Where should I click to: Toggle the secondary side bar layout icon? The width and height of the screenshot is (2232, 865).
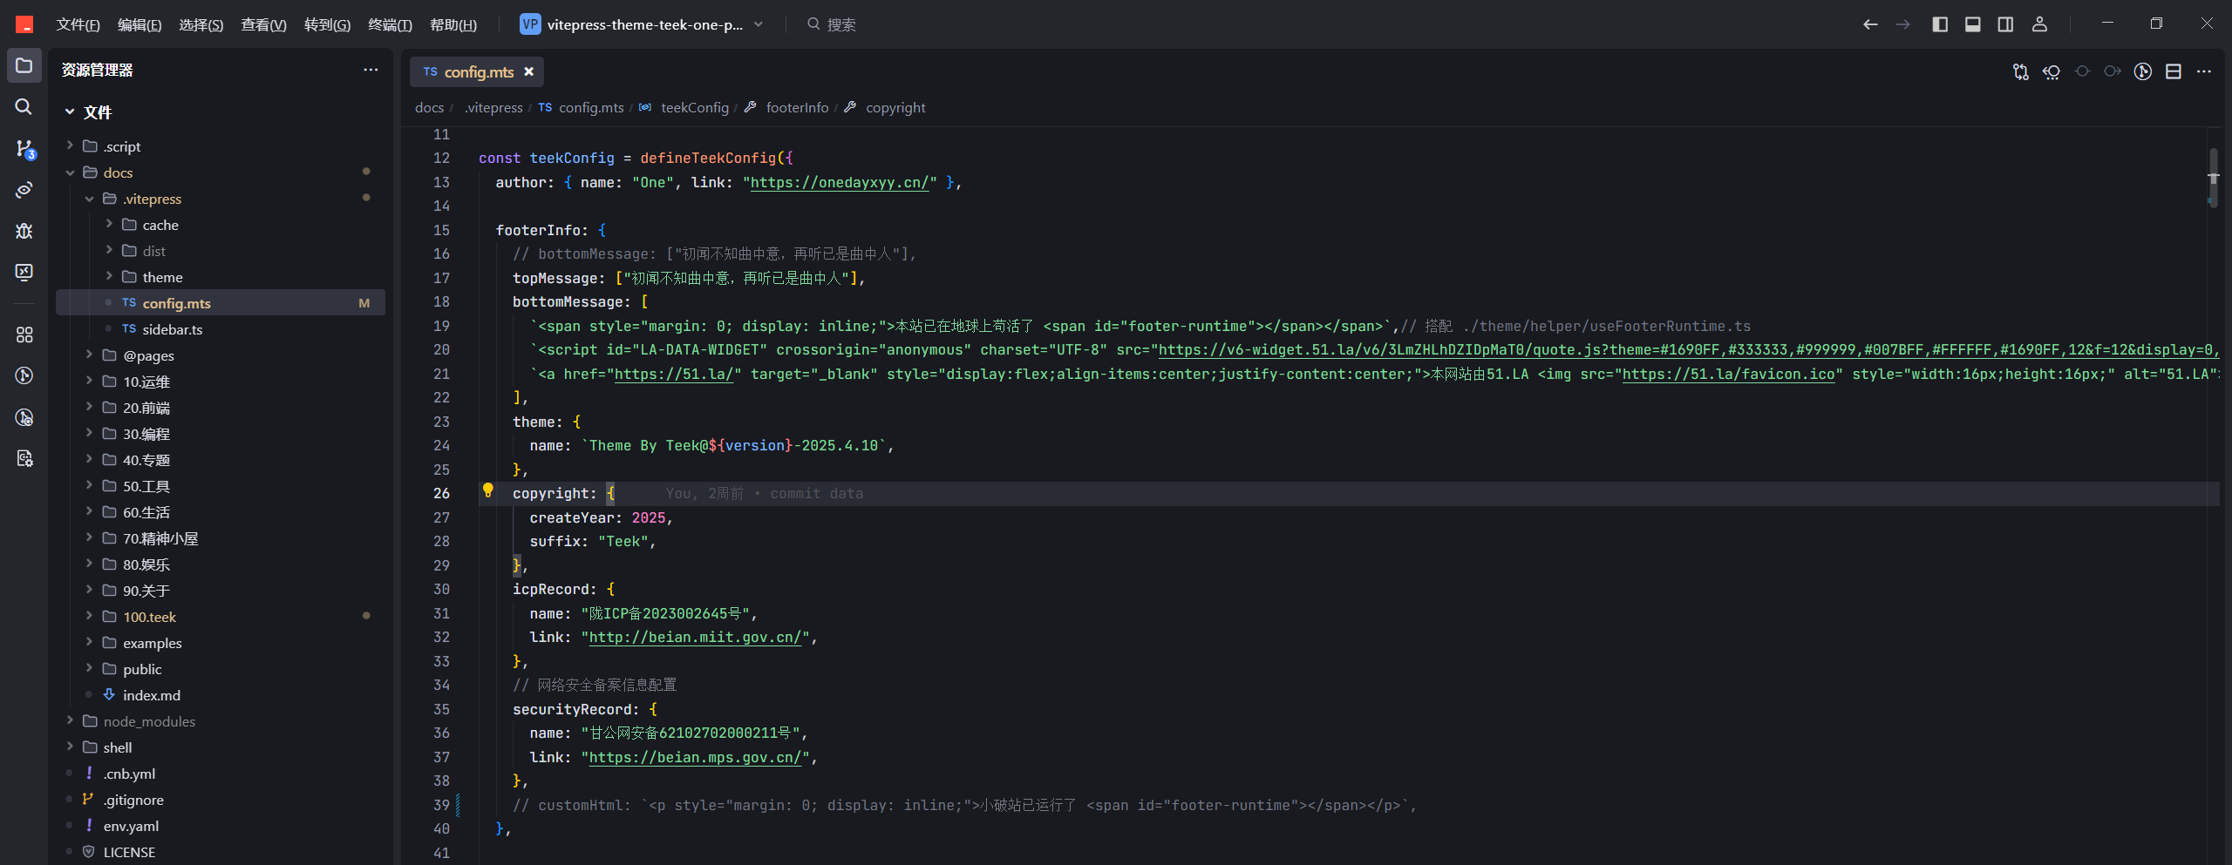click(2006, 24)
